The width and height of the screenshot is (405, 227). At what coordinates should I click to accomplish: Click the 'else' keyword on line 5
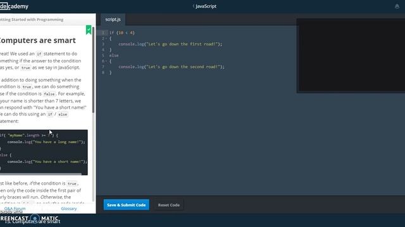[114, 55]
